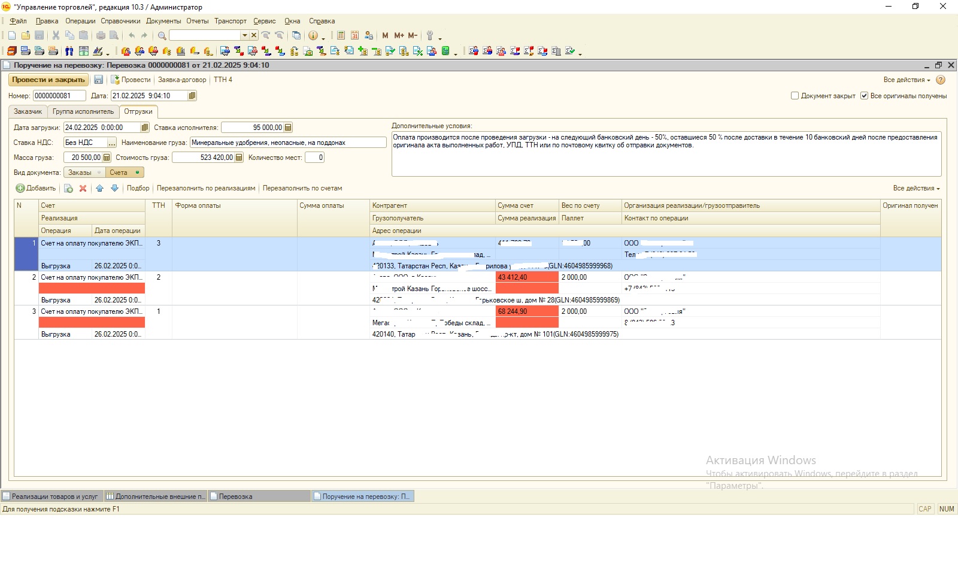Delete the selected row with red X icon
958x569 pixels.
[83, 188]
